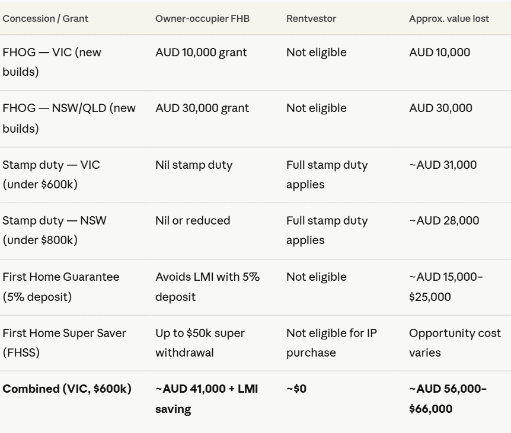Click the Not eligible for IP purchase cell

coord(331,342)
